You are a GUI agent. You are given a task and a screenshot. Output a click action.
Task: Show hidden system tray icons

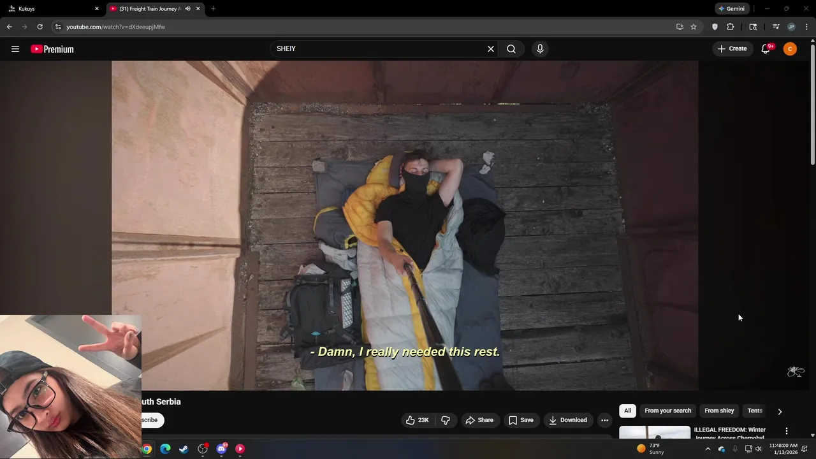coord(708,449)
